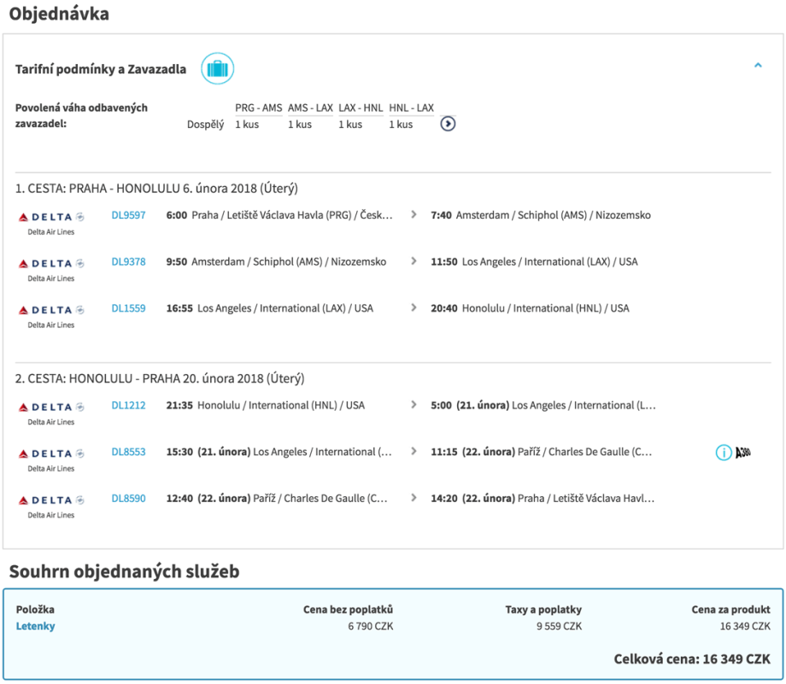786x684 pixels.
Task: Click the PRG - AMS baggage column header
Action: click(x=258, y=108)
